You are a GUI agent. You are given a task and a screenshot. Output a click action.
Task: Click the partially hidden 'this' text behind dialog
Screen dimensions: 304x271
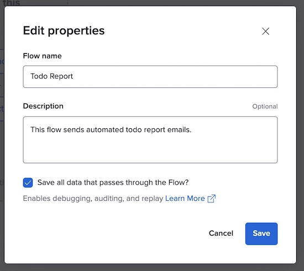[11, 3]
